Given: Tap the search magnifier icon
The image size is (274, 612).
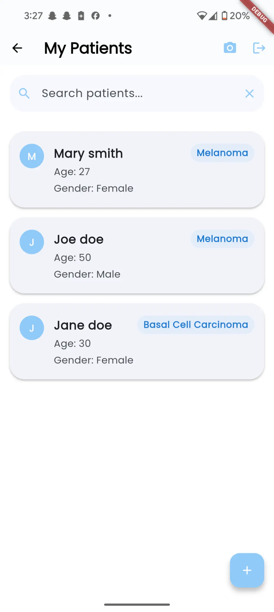Looking at the screenshot, I should click(x=24, y=93).
